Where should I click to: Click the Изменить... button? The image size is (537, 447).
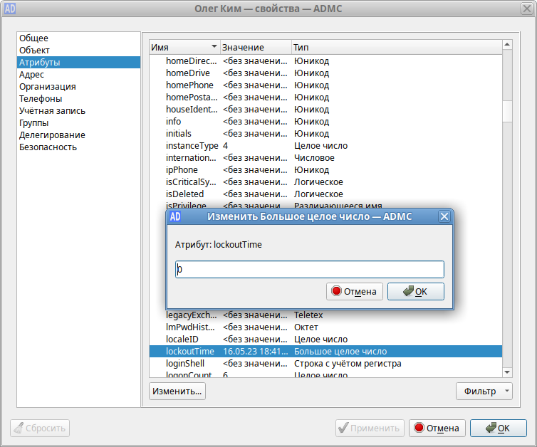pos(177,391)
